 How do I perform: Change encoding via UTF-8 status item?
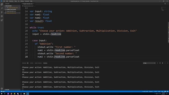(156, 92)
